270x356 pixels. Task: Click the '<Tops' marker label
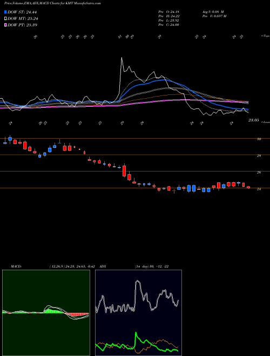265,36
